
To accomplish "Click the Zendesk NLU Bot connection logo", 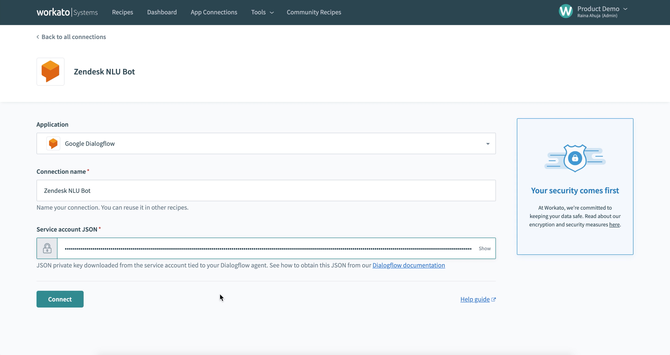I will [50, 72].
